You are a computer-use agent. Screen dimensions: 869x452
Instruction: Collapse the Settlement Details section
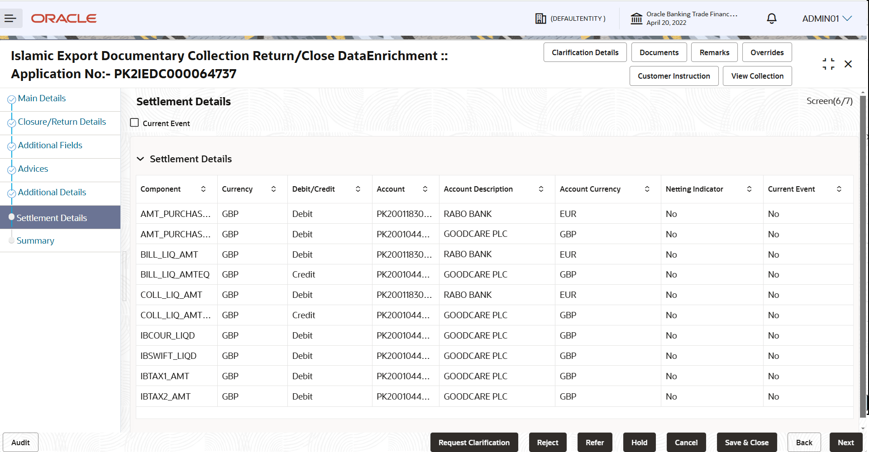coord(140,159)
